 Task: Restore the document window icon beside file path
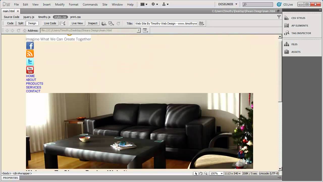(x=278, y=11)
